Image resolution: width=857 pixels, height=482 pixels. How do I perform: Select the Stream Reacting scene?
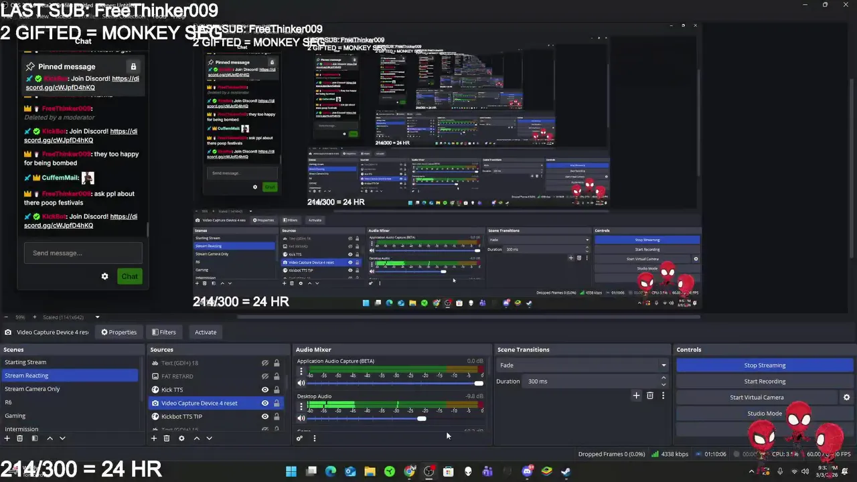coord(70,376)
